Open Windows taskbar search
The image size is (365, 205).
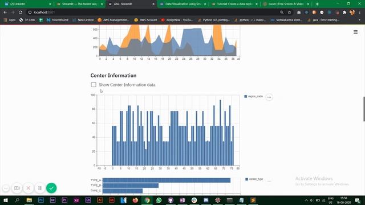coord(17,200)
